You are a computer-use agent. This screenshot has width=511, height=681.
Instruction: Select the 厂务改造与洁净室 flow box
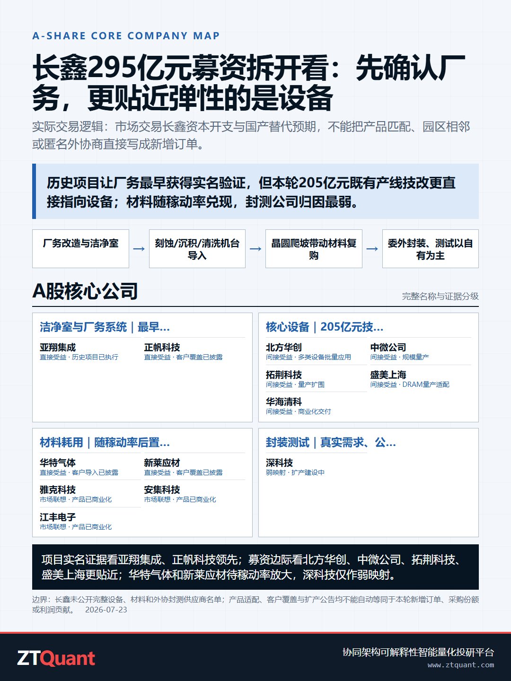(80, 249)
